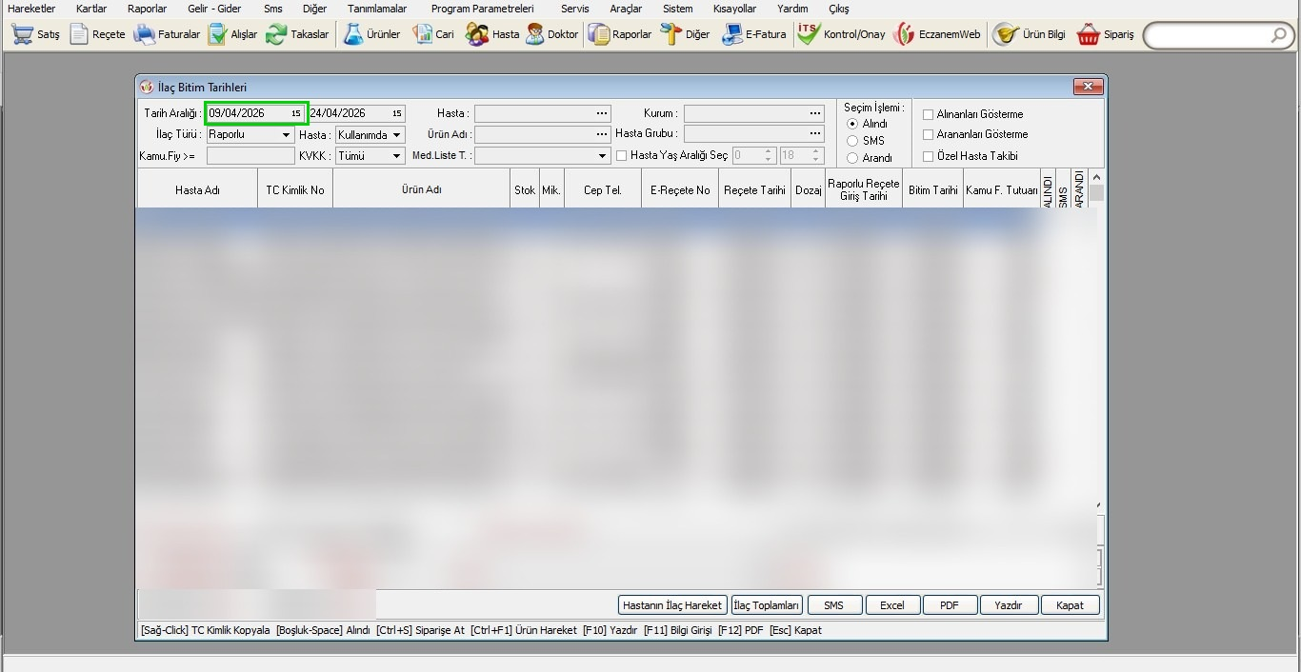Click the Excel export button
Image resolution: width=1301 pixels, height=672 pixels.
892,605
